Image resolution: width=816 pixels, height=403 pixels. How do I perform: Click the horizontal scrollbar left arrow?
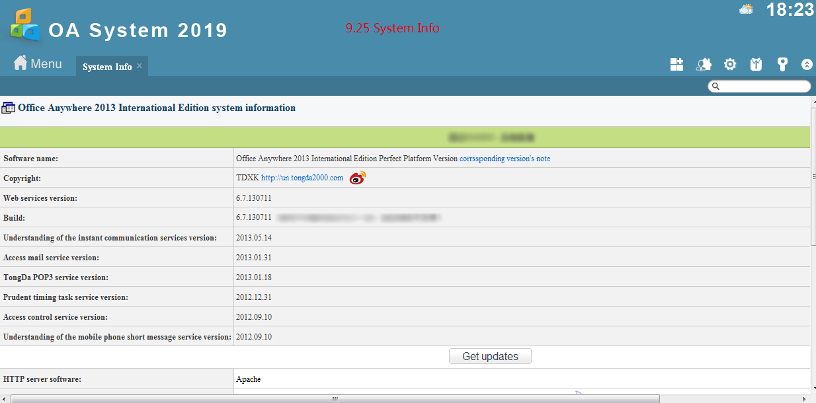pos(5,398)
